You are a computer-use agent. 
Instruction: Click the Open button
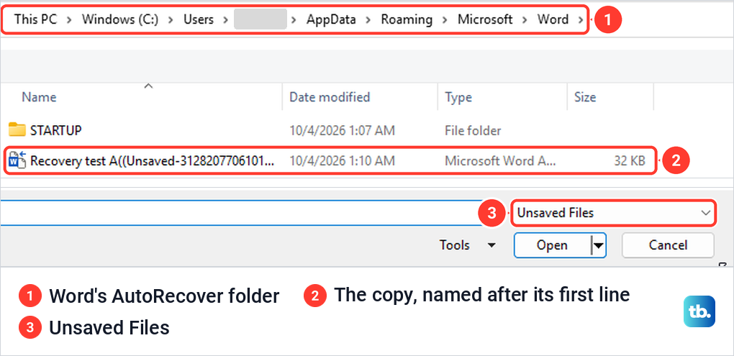[553, 245]
